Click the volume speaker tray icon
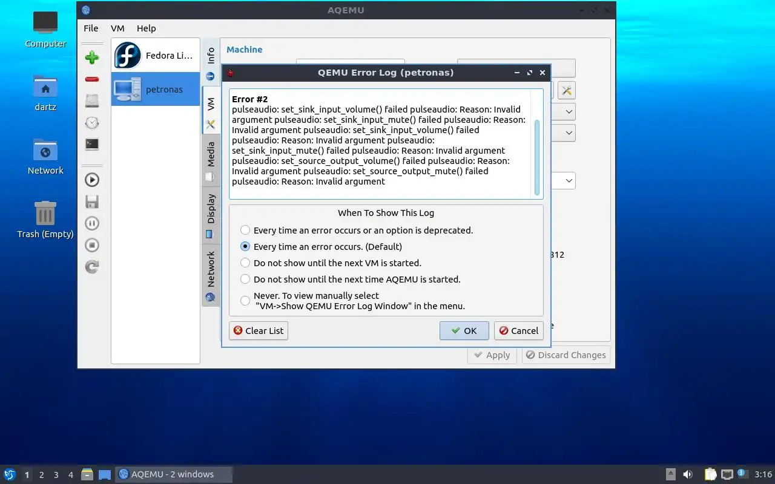 pyautogui.click(x=688, y=474)
